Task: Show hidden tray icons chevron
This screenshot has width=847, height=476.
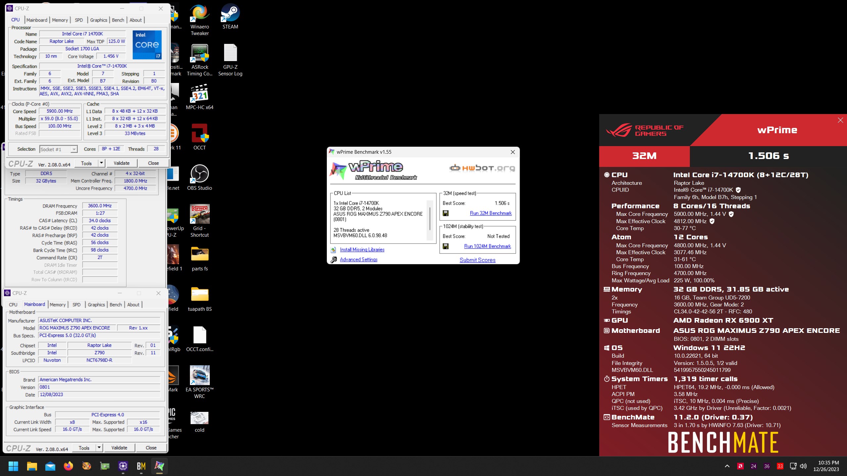Action: point(727,466)
